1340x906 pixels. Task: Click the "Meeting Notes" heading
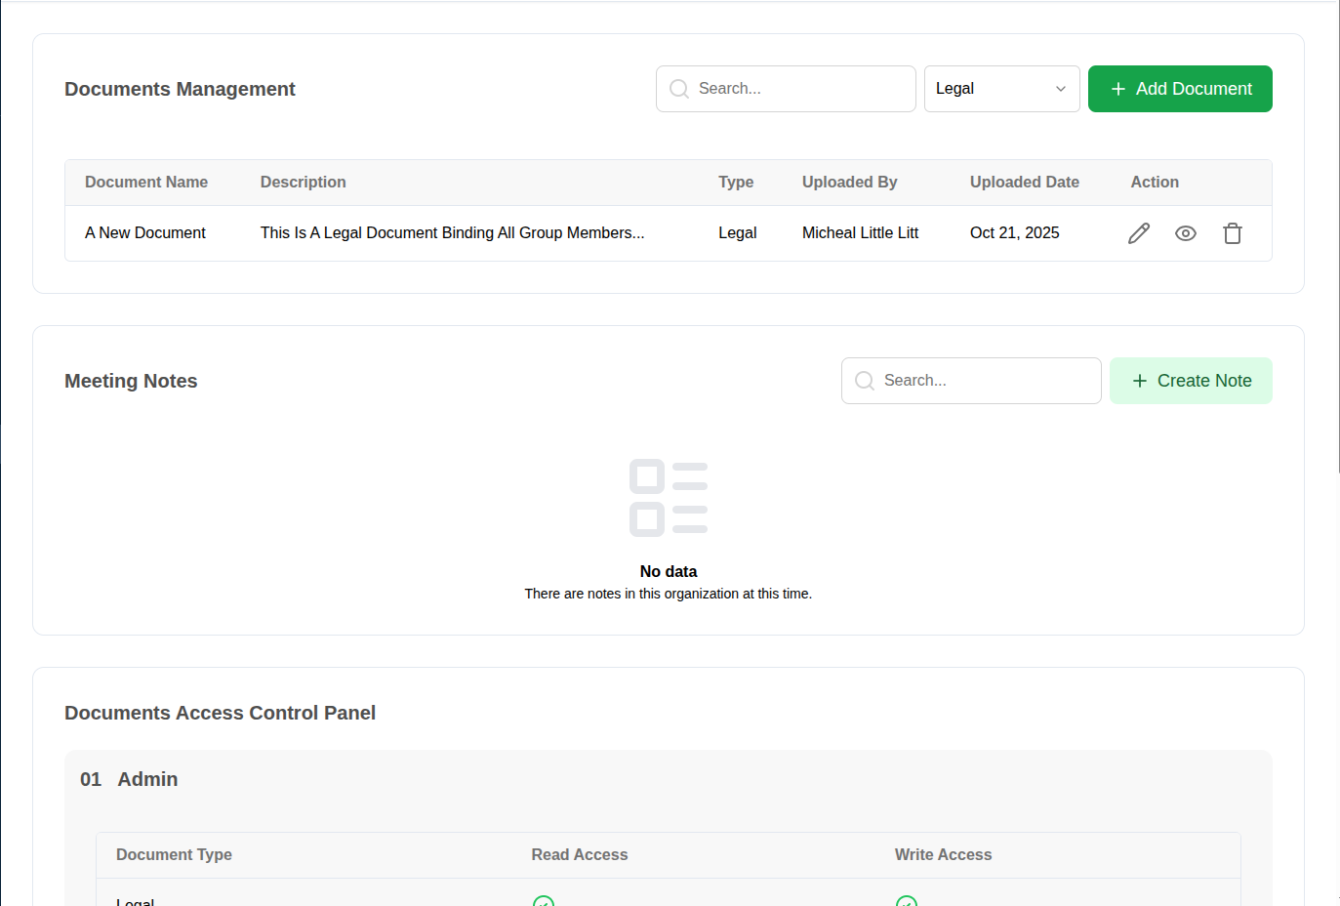point(131,381)
